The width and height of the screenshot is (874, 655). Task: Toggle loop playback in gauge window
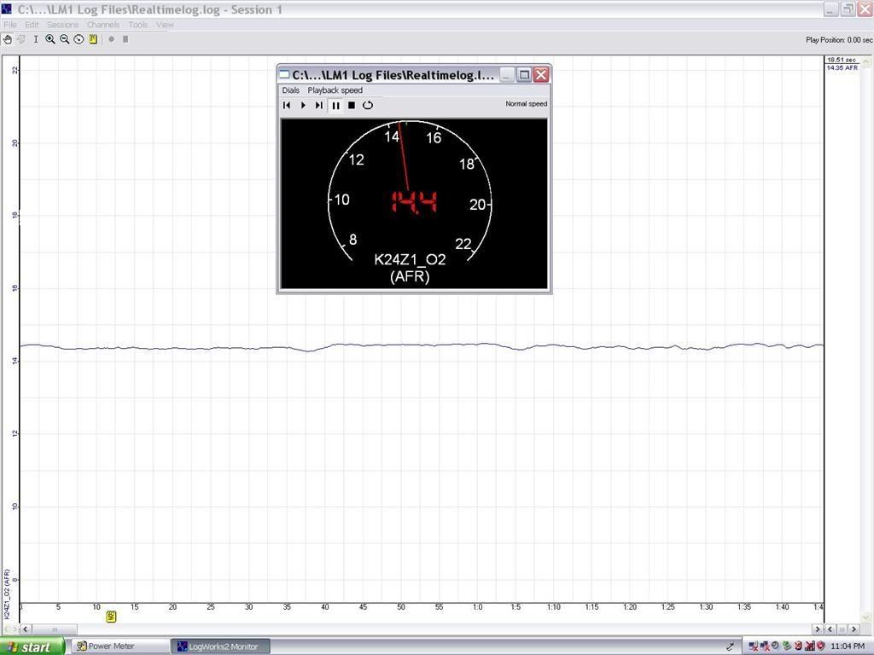368,105
